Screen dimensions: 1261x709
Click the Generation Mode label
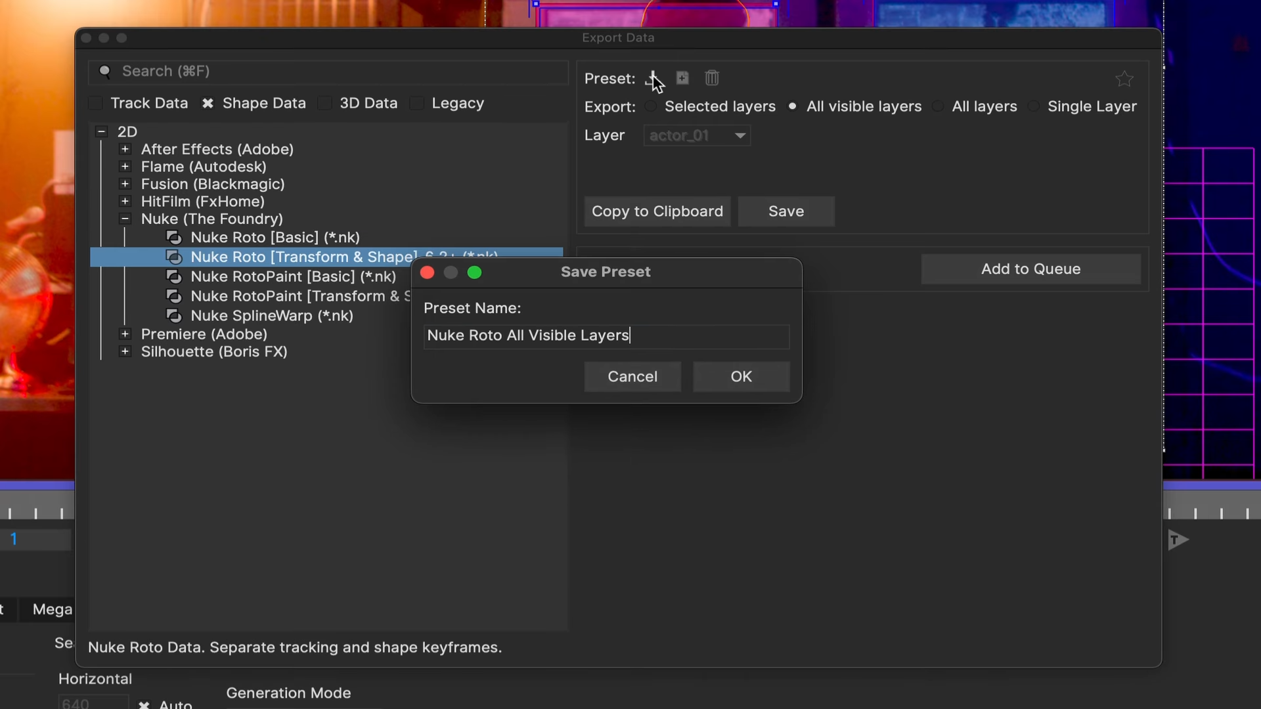288,693
